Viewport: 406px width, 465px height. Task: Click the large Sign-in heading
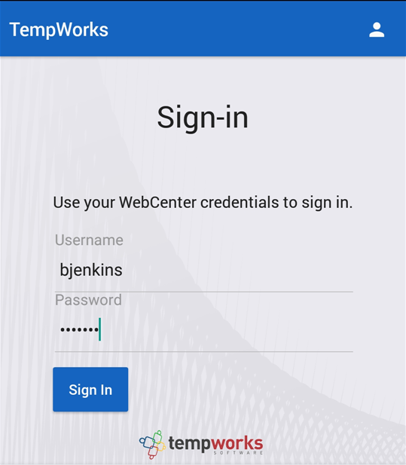(203, 118)
